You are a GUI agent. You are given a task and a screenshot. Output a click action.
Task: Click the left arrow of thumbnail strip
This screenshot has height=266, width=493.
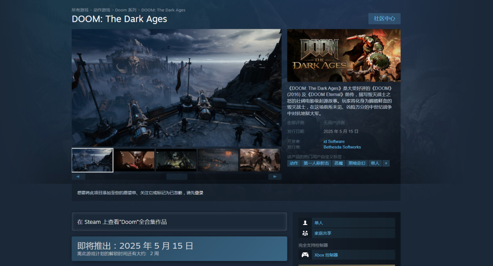[x=79, y=177]
